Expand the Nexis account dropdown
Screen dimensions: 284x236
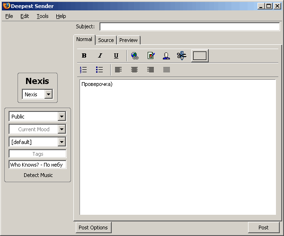(x=48, y=94)
